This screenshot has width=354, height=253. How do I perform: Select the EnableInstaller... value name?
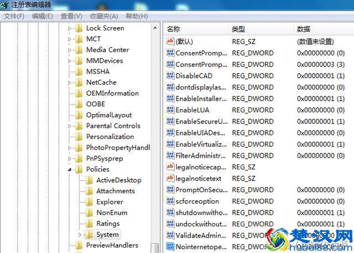(x=201, y=99)
